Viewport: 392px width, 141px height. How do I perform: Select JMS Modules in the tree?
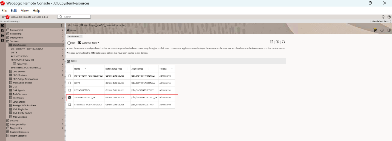[20, 75]
